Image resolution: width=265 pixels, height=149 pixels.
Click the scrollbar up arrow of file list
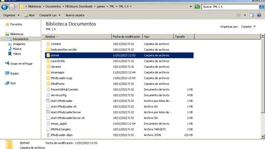tap(263, 36)
